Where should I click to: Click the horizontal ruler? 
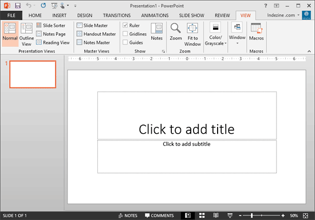coord(187,59)
